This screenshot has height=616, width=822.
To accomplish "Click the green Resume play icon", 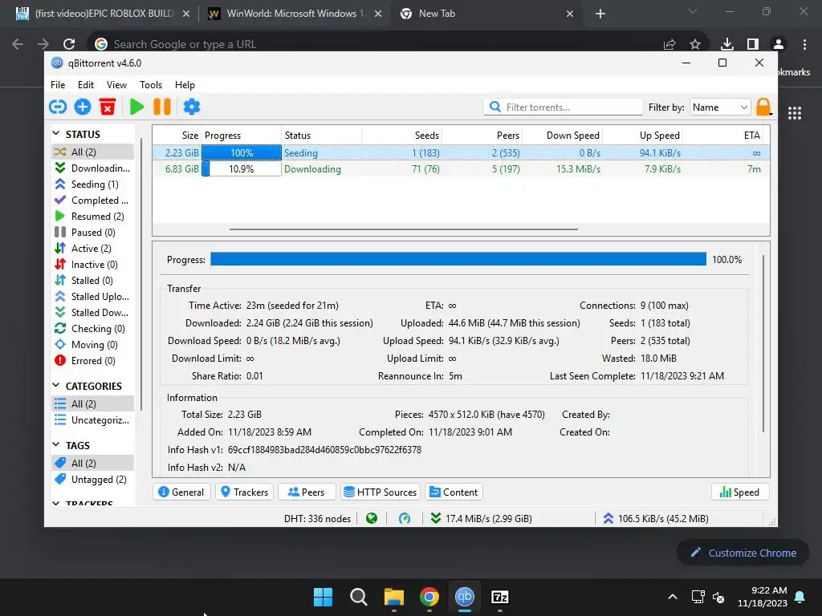I will (x=136, y=107).
